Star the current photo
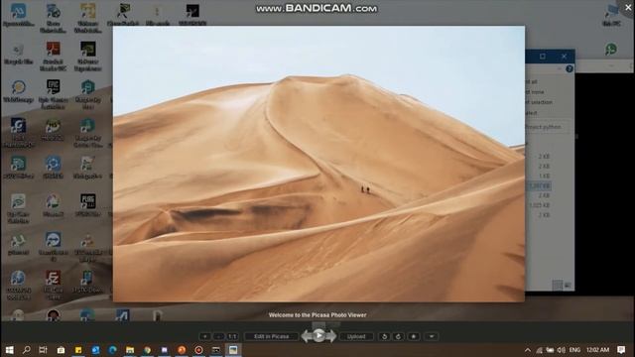 [x=414, y=336]
